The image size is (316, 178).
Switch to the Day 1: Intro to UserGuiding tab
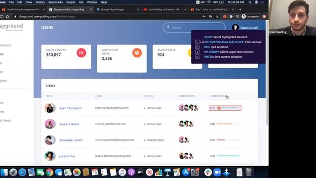click(x=212, y=9)
